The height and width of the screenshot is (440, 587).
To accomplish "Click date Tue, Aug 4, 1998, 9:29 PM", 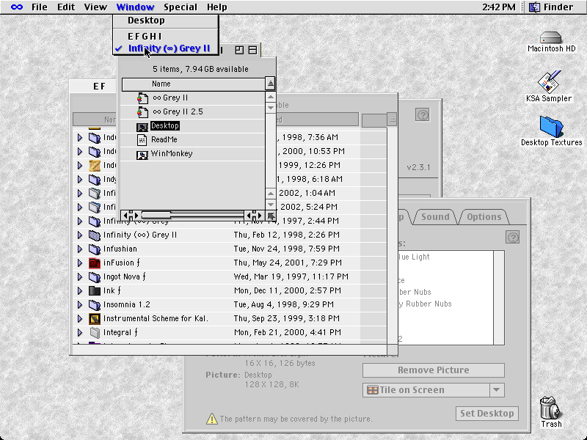I will click(x=284, y=304).
